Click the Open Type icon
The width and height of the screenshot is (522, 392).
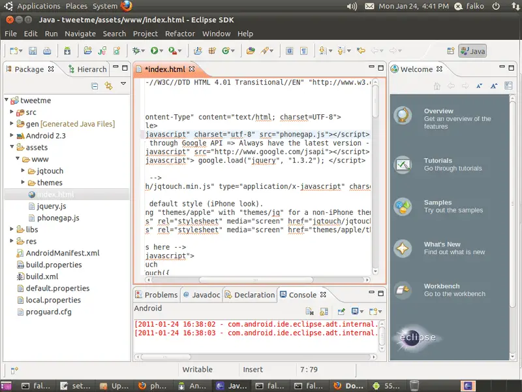(251, 51)
